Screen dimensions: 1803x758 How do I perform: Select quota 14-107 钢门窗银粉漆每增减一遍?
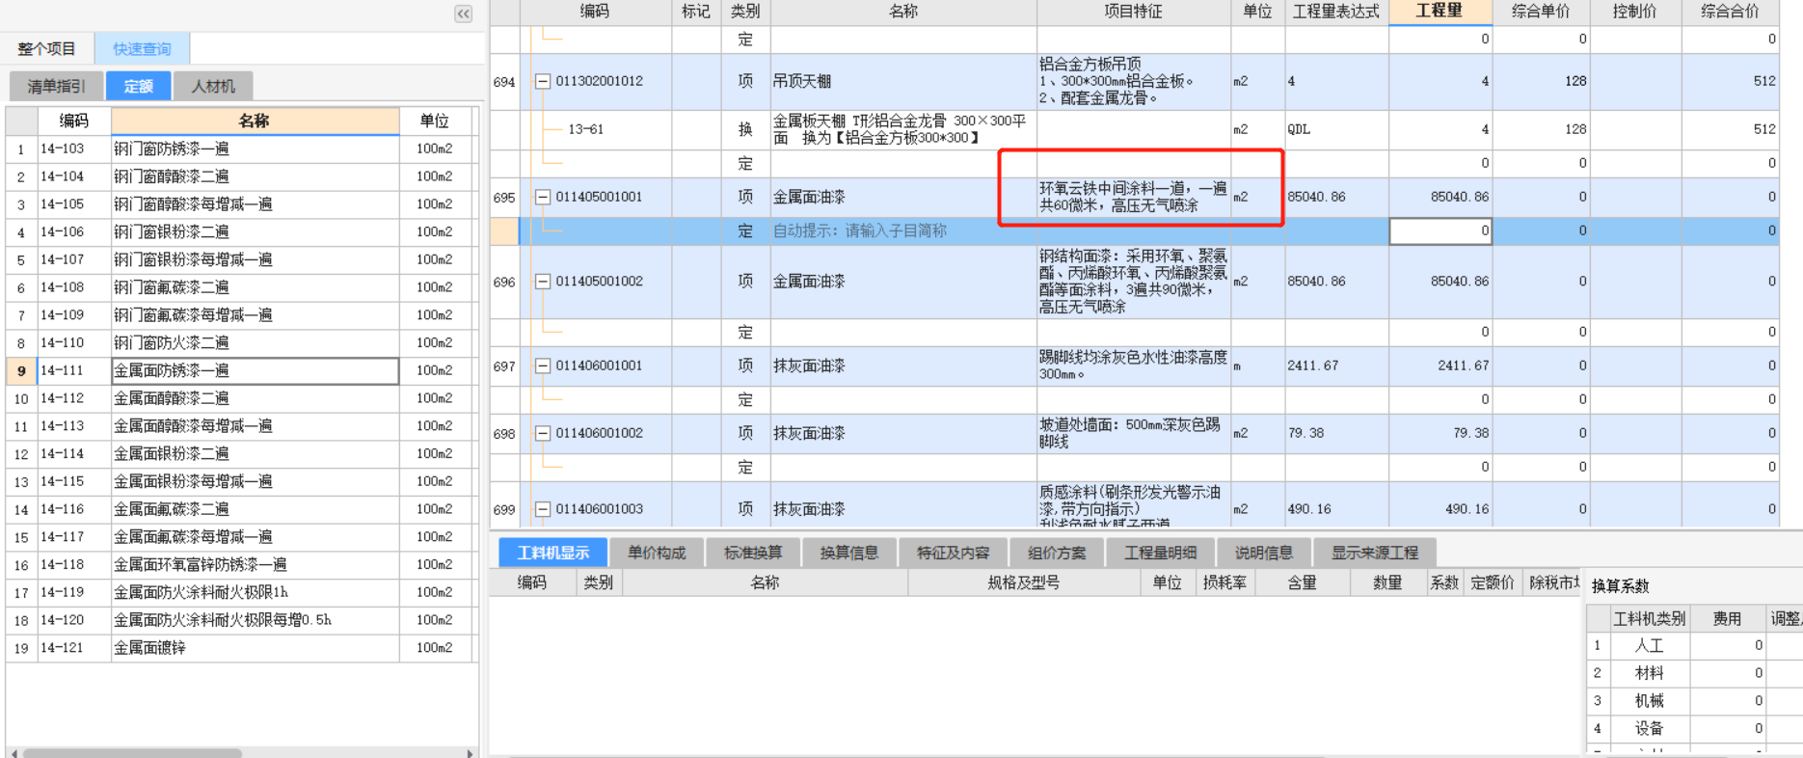241,259
